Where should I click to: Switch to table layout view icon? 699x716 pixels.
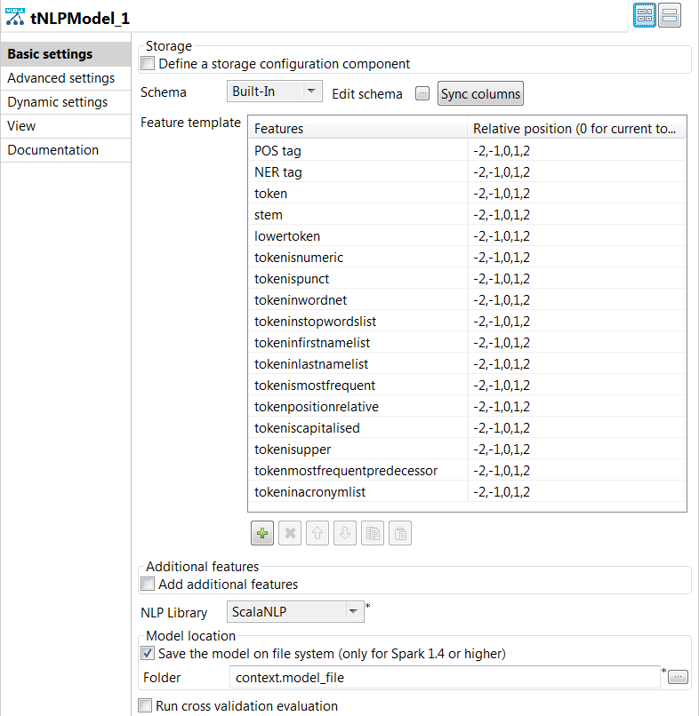(645, 15)
